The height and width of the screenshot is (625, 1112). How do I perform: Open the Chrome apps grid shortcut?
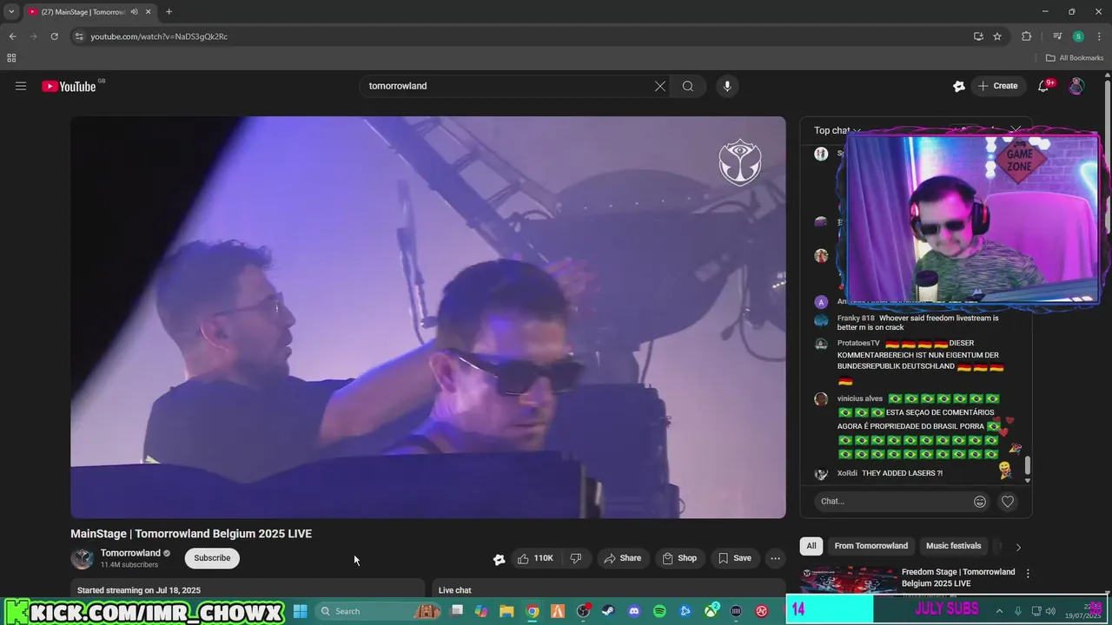point(11,58)
